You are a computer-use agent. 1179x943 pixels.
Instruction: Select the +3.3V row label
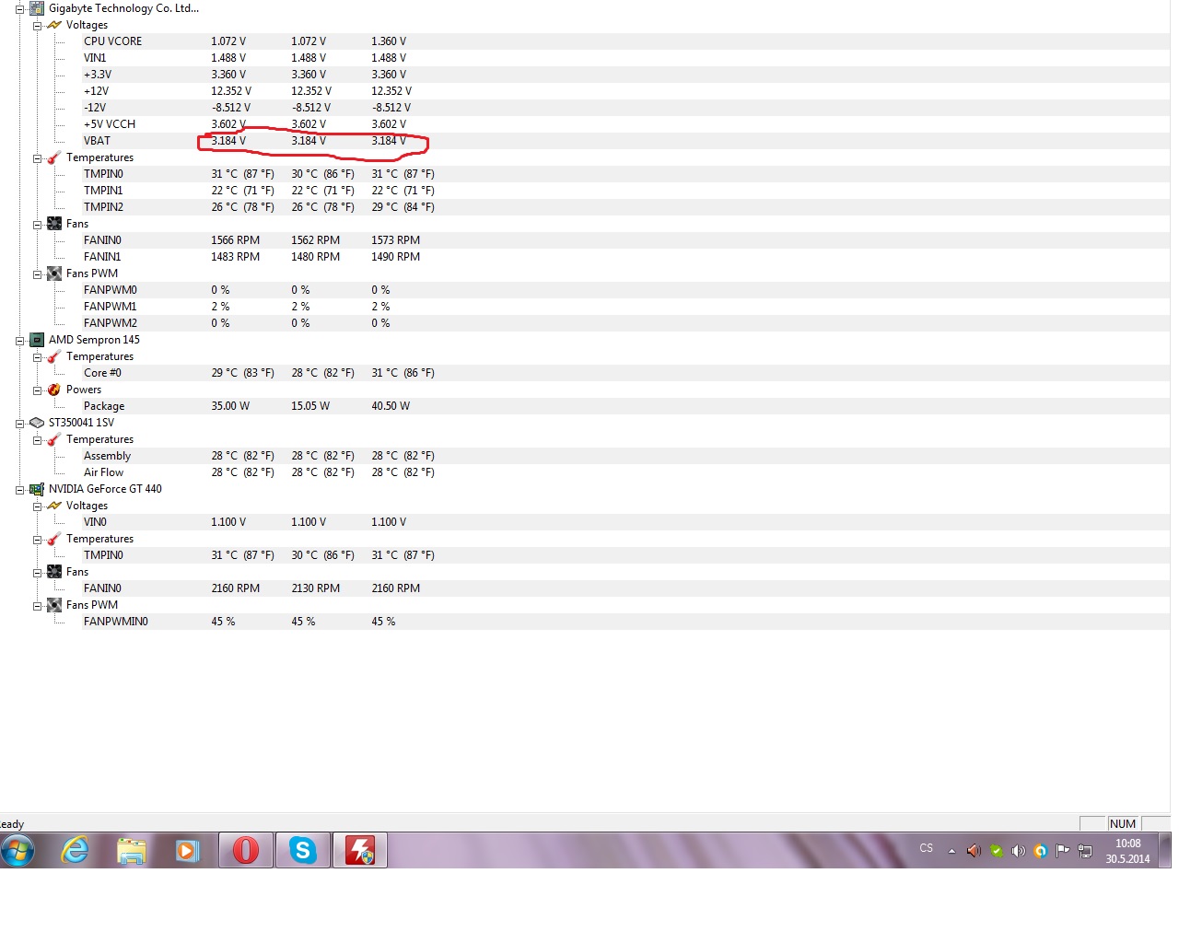[x=98, y=75]
